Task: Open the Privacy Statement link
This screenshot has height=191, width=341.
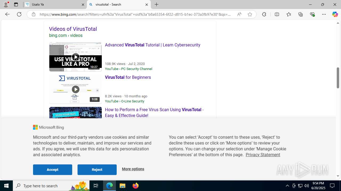Action: click(x=263, y=155)
